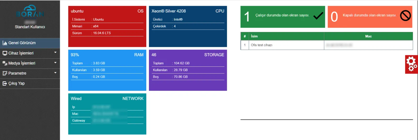Click the prohibited icon on orange card
The width and height of the screenshot is (418, 140).
coord(405,16)
